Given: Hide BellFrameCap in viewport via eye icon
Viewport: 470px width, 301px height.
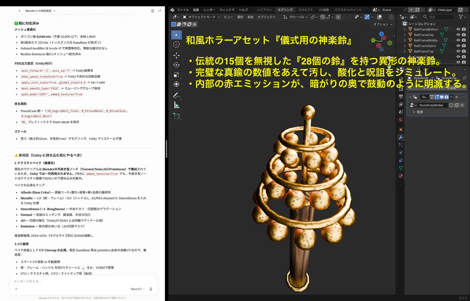Looking at the screenshot, I should click(x=458, y=35).
